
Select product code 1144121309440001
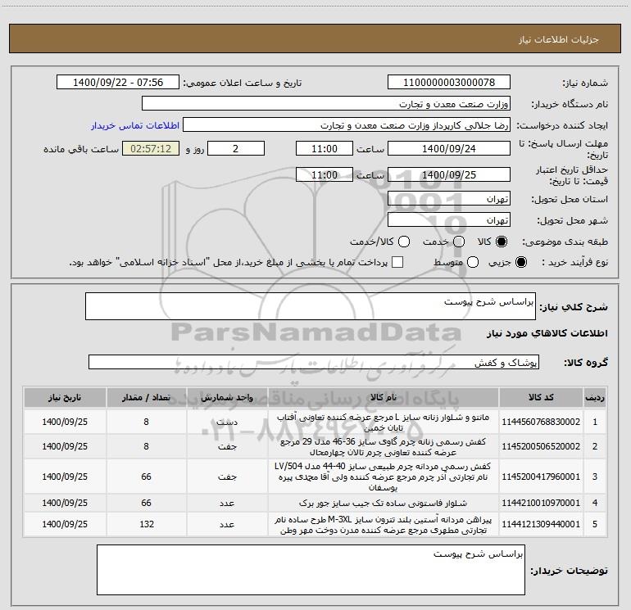click(541, 524)
